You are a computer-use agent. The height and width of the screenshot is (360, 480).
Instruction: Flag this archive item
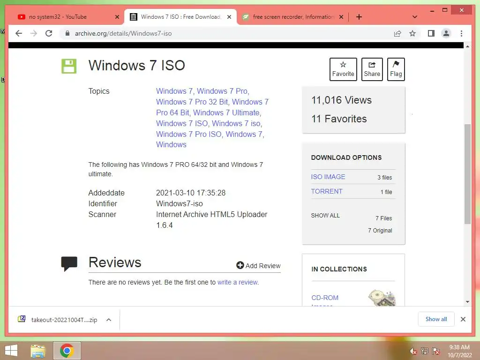pyautogui.click(x=396, y=69)
